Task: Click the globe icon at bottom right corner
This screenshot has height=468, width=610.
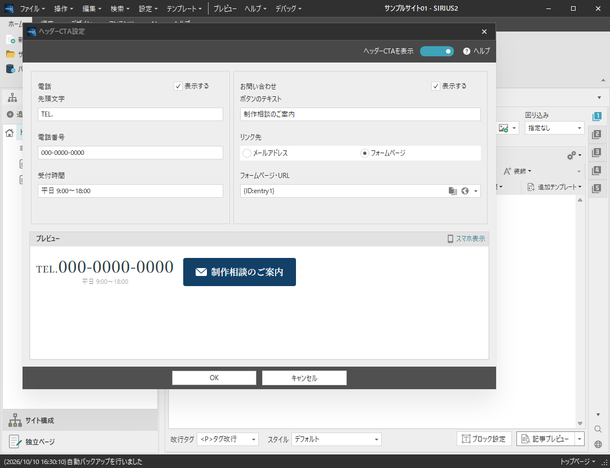Action: pos(598,444)
